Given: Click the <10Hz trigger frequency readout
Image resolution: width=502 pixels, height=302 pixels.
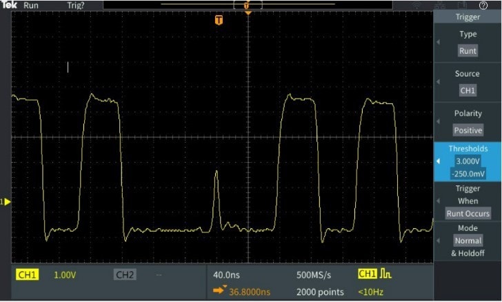Looking at the screenshot, I should (x=371, y=292).
